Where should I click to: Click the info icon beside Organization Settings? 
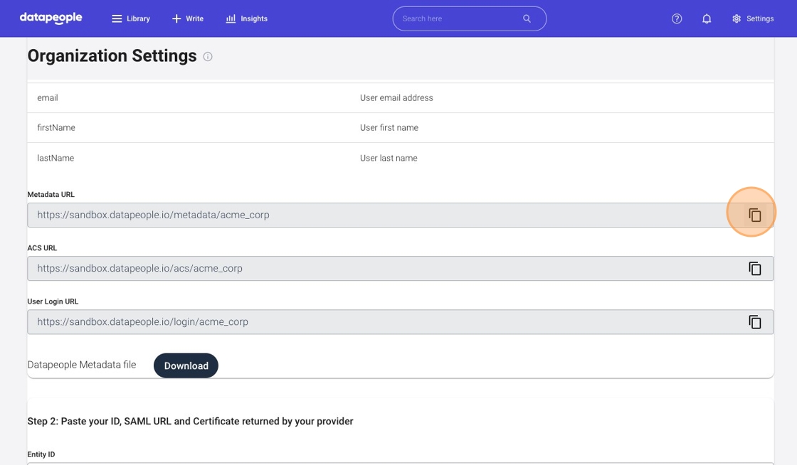coord(208,57)
